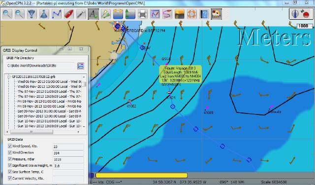This screenshot has width=315, height=185.
Task: Browse GRIB file directory with folder button
Action: pos(81,66)
